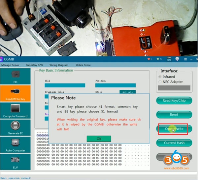Open the hamburger menu icon

coord(185,59)
